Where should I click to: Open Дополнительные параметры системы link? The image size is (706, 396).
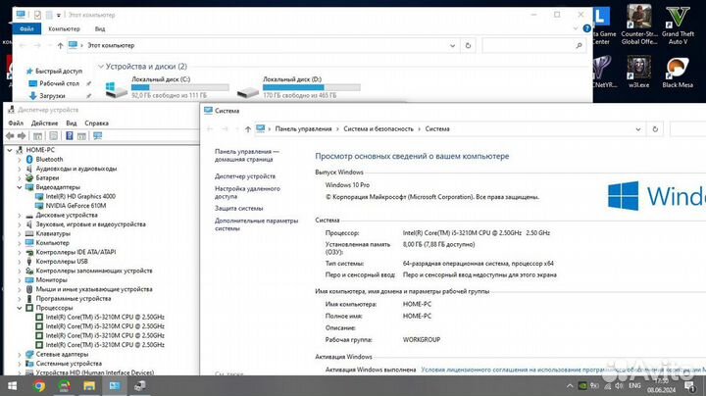point(256,224)
